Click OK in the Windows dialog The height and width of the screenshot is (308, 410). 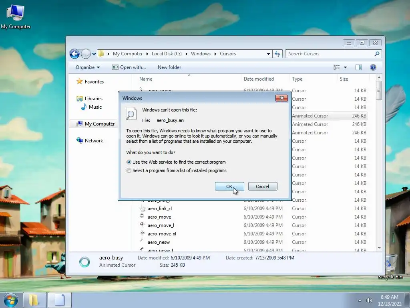[x=229, y=186]
